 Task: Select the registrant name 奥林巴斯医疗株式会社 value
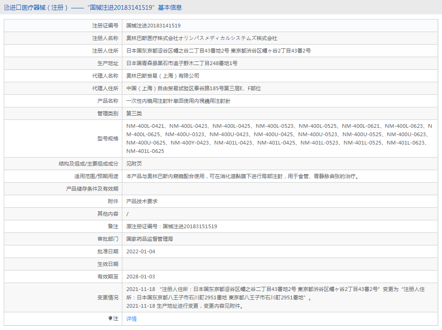202,38
